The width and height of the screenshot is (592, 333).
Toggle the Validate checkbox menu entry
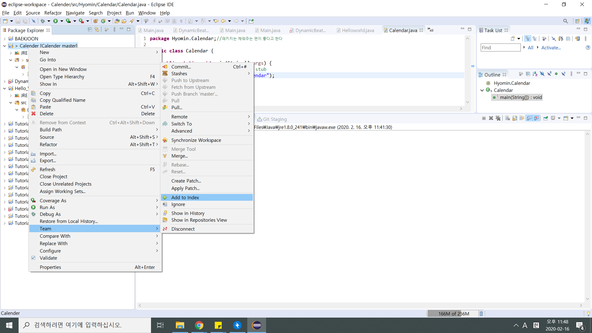click(x=48, y=258)
